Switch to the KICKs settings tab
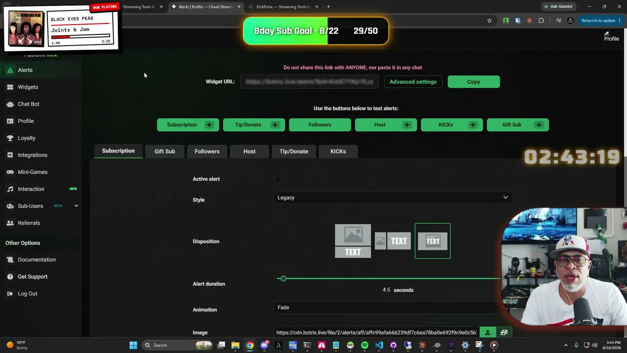The image size is (627, 353). click(x=338, y=151)
